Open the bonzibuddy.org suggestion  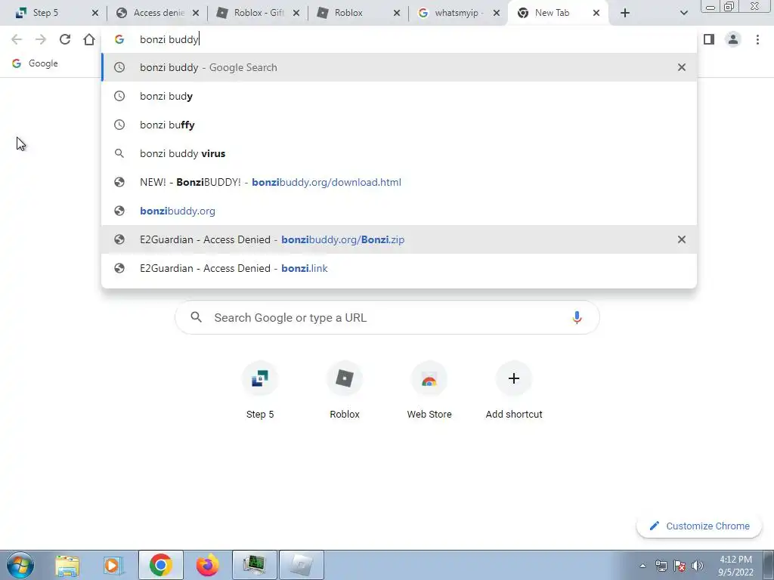[399, 211]
